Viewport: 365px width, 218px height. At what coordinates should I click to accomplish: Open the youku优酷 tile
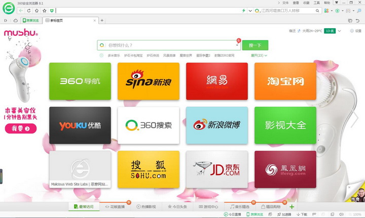(80, 125)
